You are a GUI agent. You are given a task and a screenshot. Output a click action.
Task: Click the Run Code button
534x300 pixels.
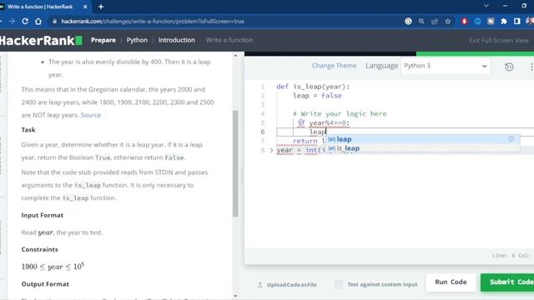coord(451,282)
